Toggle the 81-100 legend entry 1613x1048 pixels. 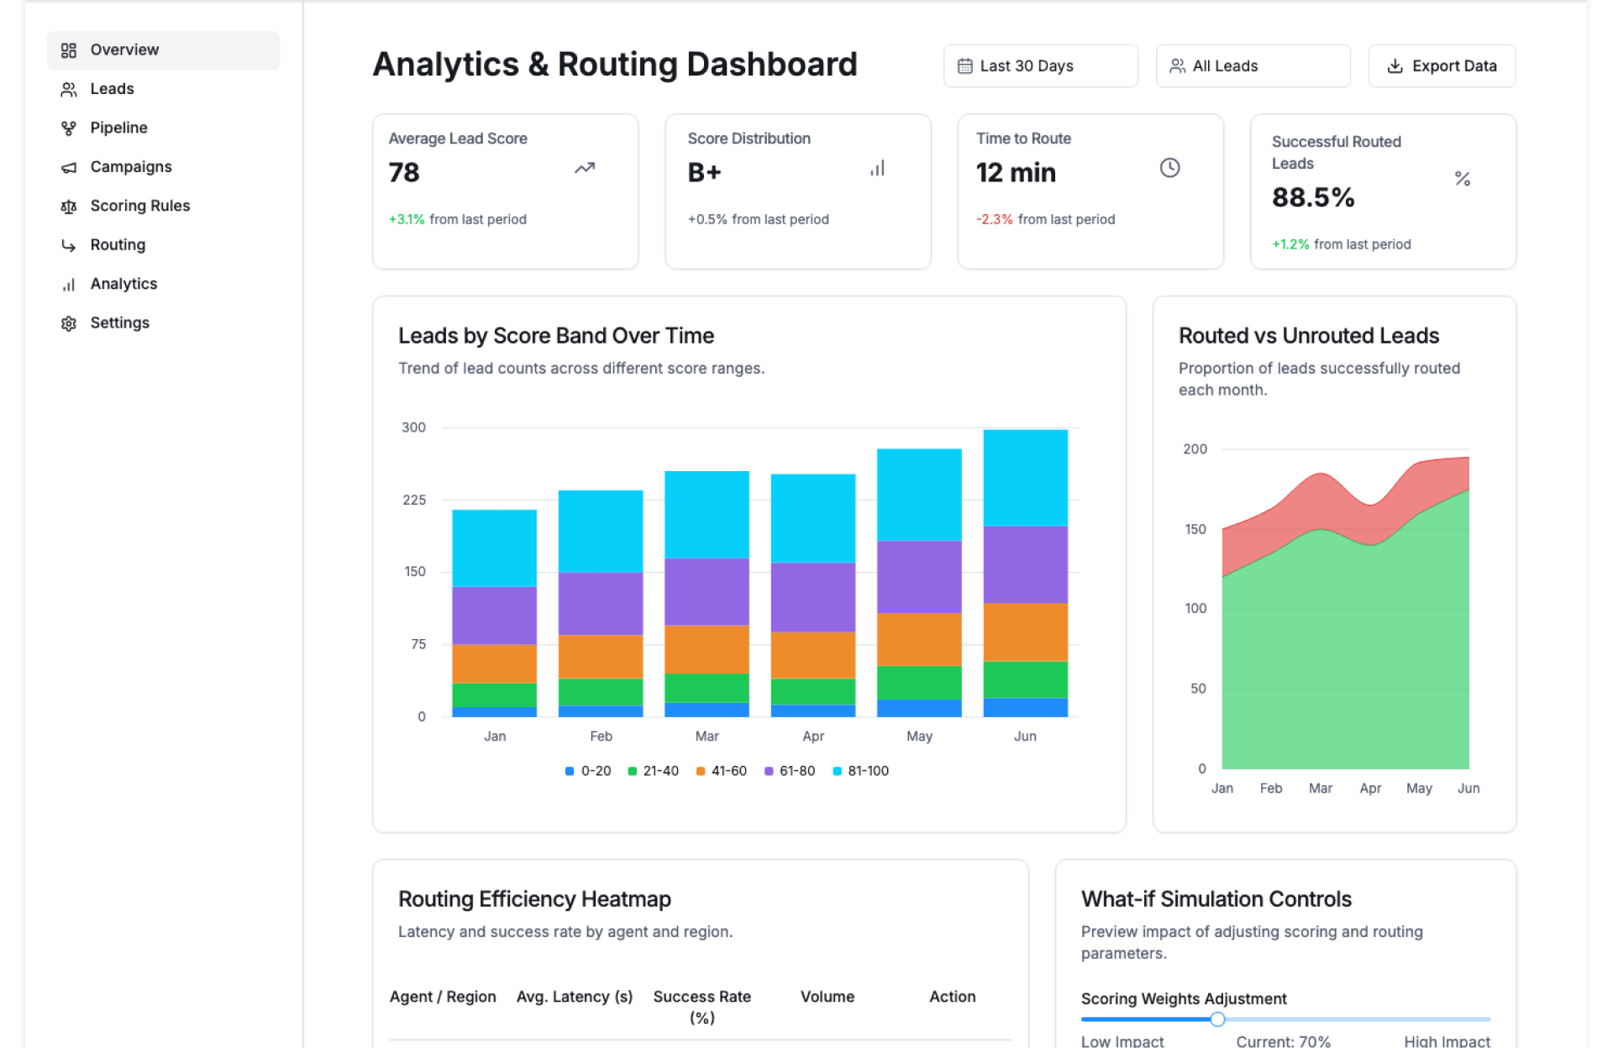[860, 771]
